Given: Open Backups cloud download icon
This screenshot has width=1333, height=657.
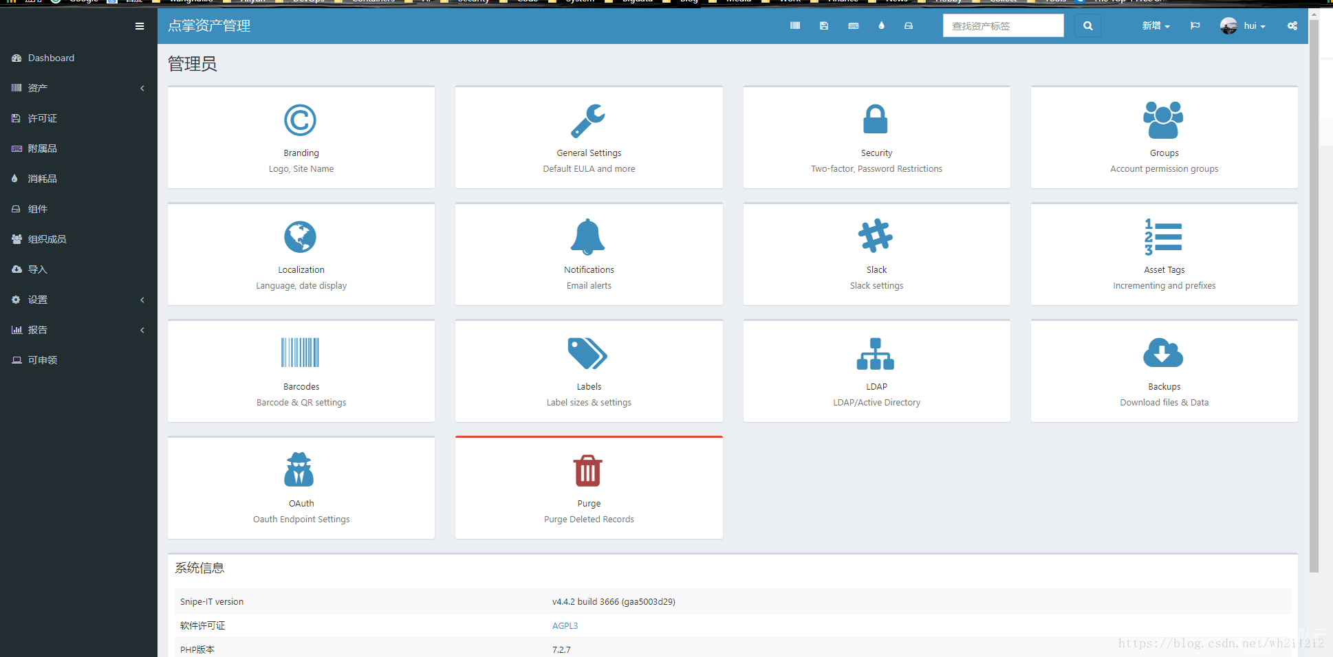Looking at the screenshot, I should pos(1163,353).
